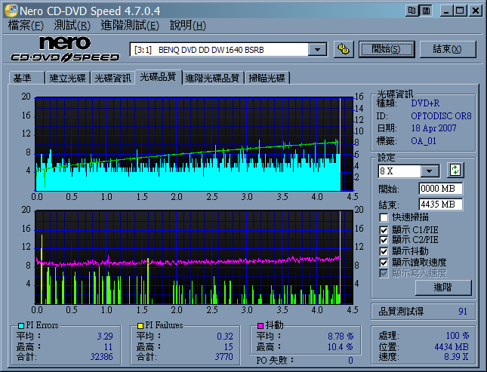Open the 檔案(F) menu
487x372 pixels.
(x=26, y=26)
